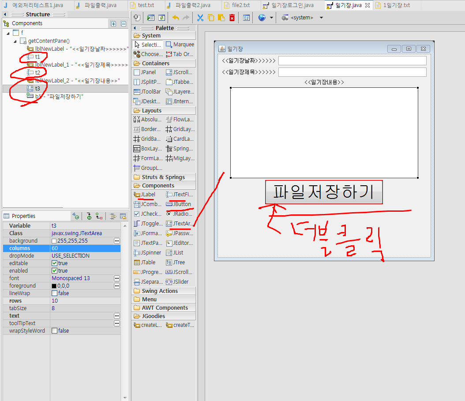Image resolution: width=465 pixels, height=401 pixels.
Task: Pick the GridLayout item in Layouts
Action: pyautogui.click(x=180, y=129)
